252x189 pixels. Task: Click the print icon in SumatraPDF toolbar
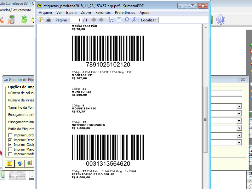[x=49, y=20]
